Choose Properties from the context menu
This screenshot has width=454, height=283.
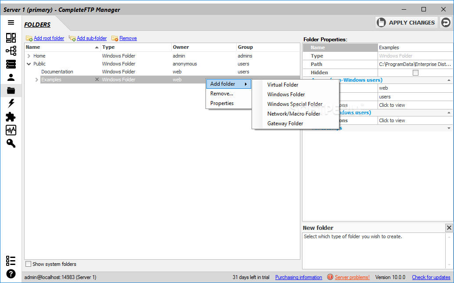pos(229,103)
